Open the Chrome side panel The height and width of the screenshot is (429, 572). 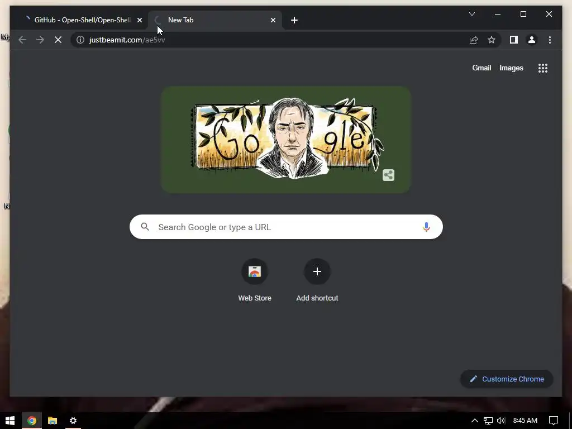point(514,40)
